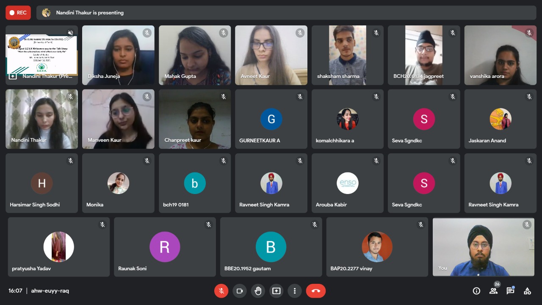Toggle your camera off
The image size is (542, 305).
[239, 291]
